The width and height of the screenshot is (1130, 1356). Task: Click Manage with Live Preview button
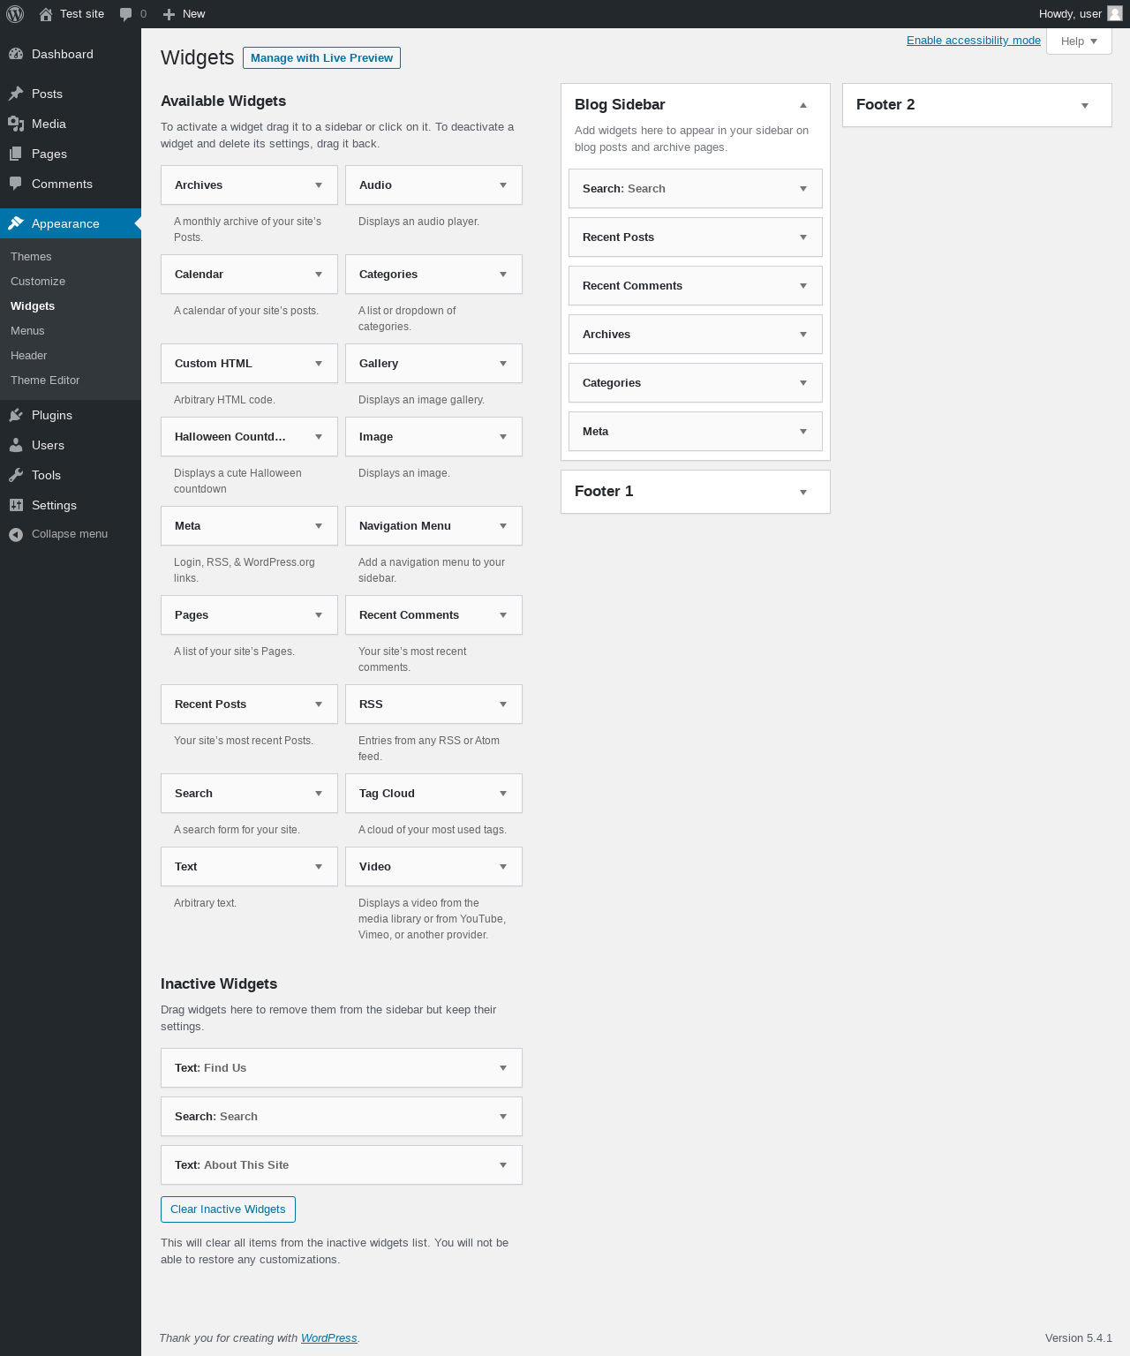point(321,57)
